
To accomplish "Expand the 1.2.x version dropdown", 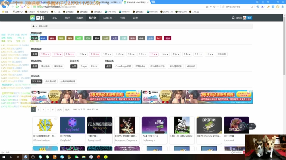I will click(209, 54).
